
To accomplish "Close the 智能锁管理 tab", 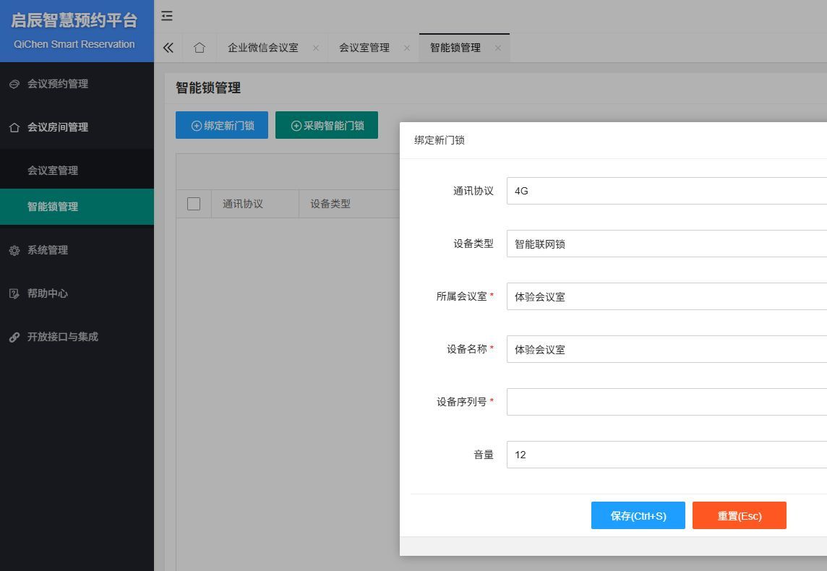I will click(x=497, y=48).
